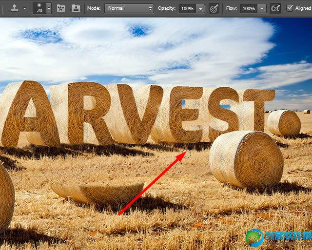Expand the brush preset picker arrow
312x250 pixels.
click(x=49, y=8)
